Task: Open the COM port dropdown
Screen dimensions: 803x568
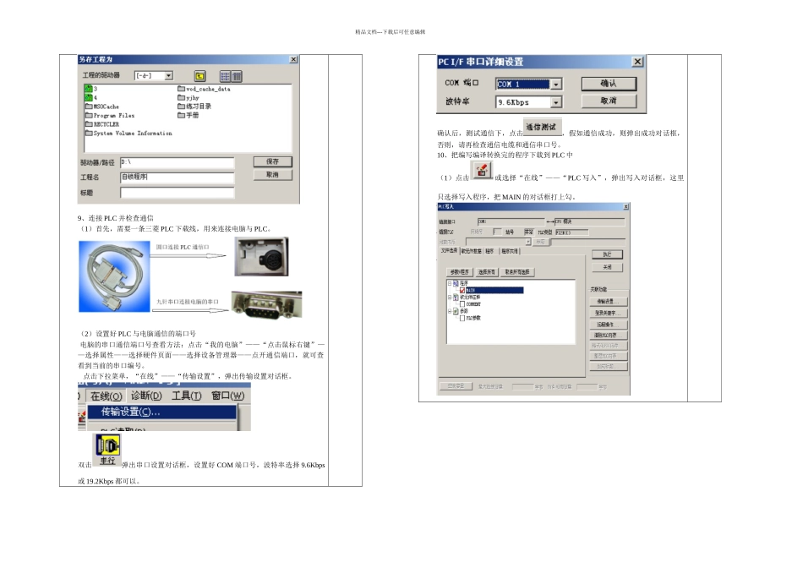Action: pyautogui.click(x=556, y=84)
